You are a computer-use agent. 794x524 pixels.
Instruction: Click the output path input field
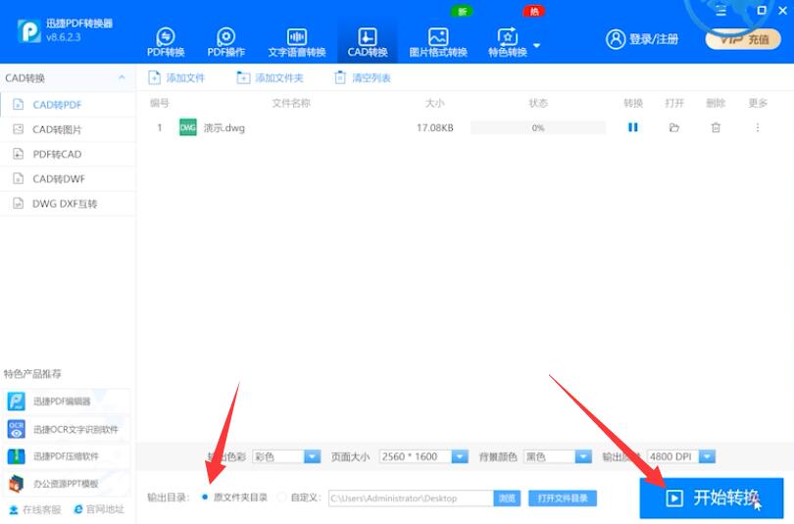(x=411, y=499)
